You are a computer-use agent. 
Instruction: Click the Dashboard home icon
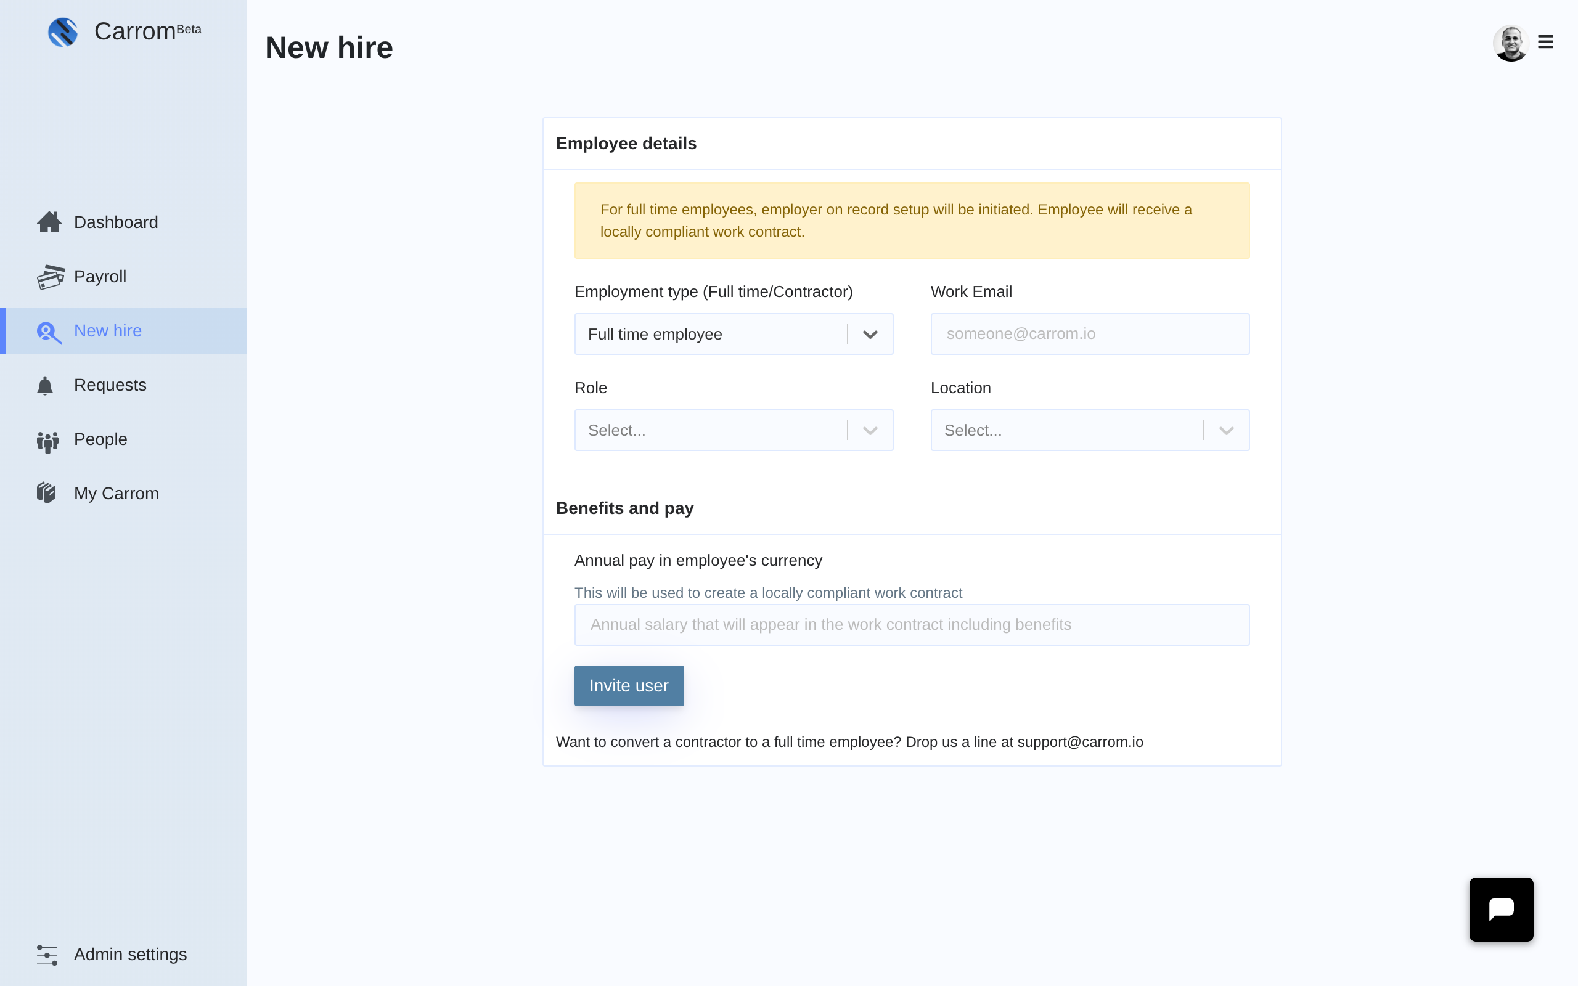pos(49,222)
